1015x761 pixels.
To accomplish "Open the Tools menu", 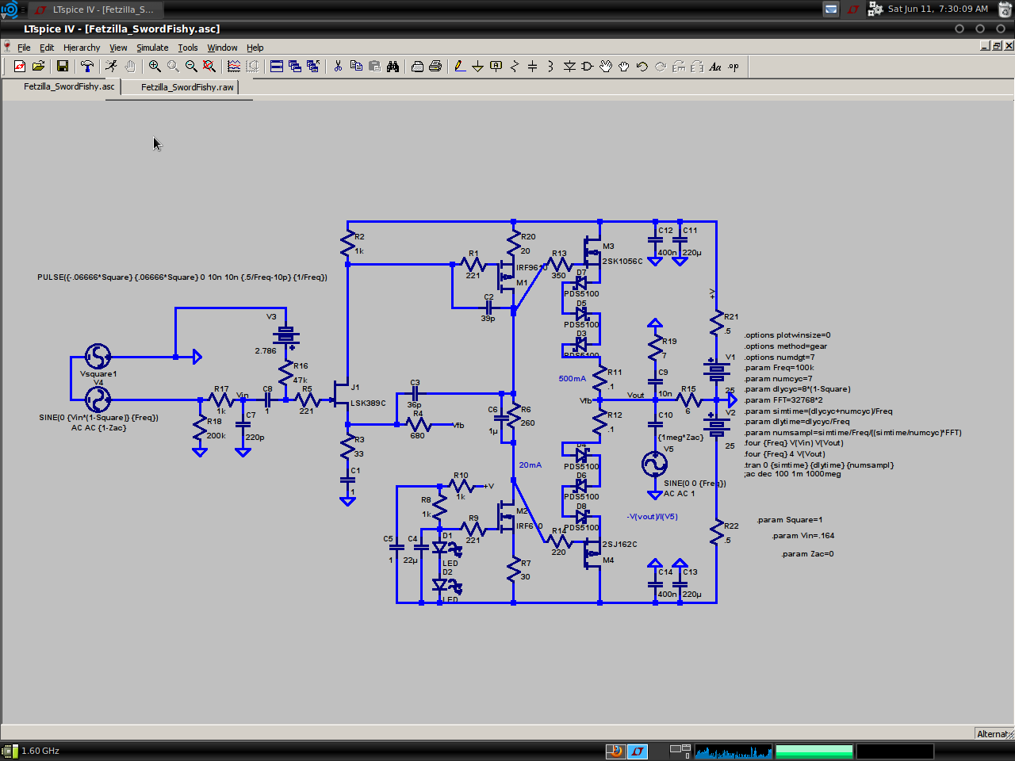I will pos(188,48).
